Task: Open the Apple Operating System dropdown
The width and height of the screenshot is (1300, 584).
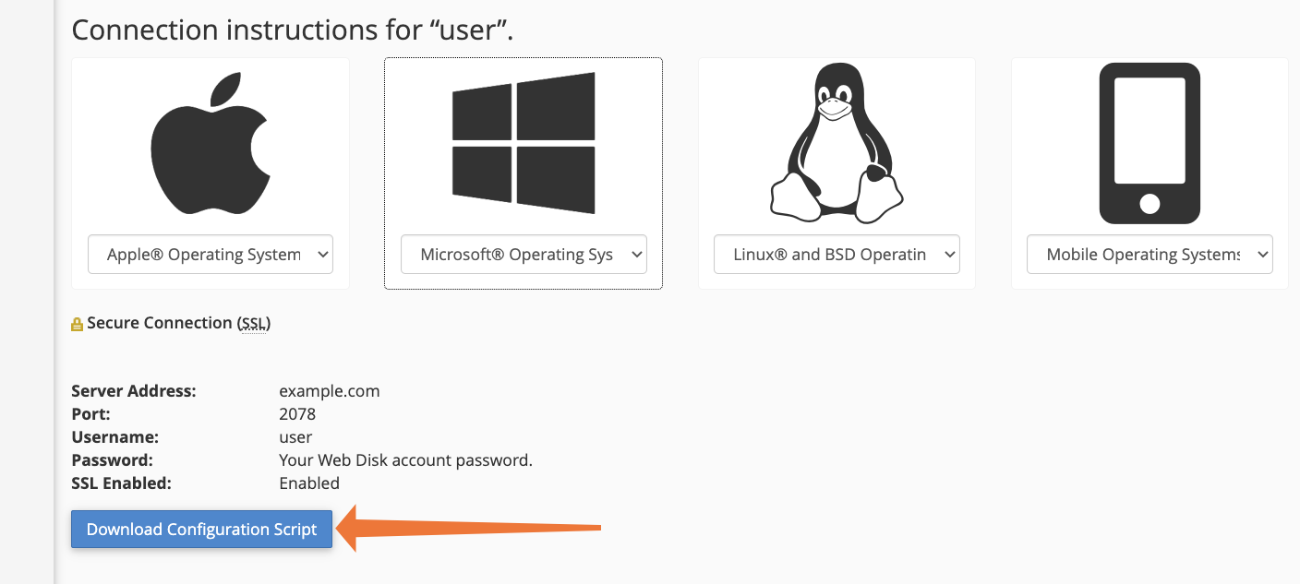Action: pos(211,255)
